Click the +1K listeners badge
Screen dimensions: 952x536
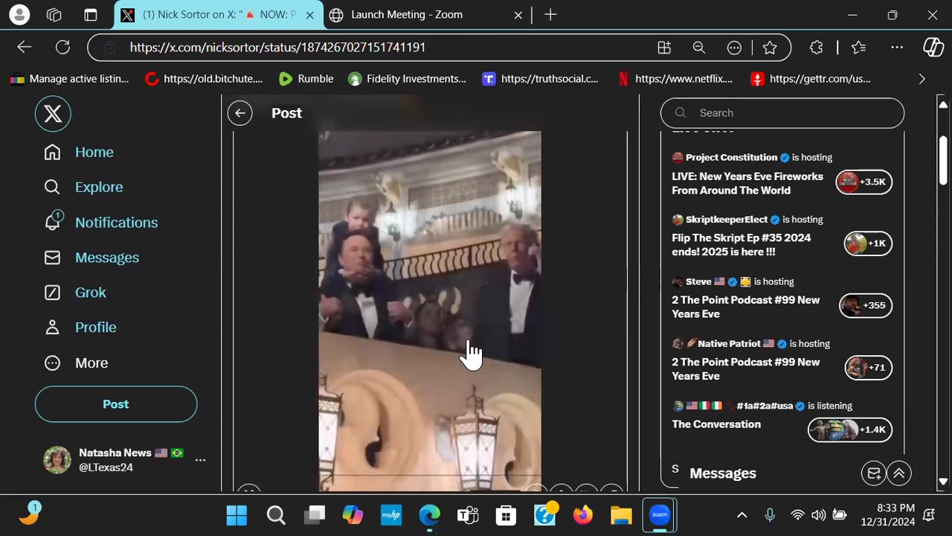tap(868, 243)
